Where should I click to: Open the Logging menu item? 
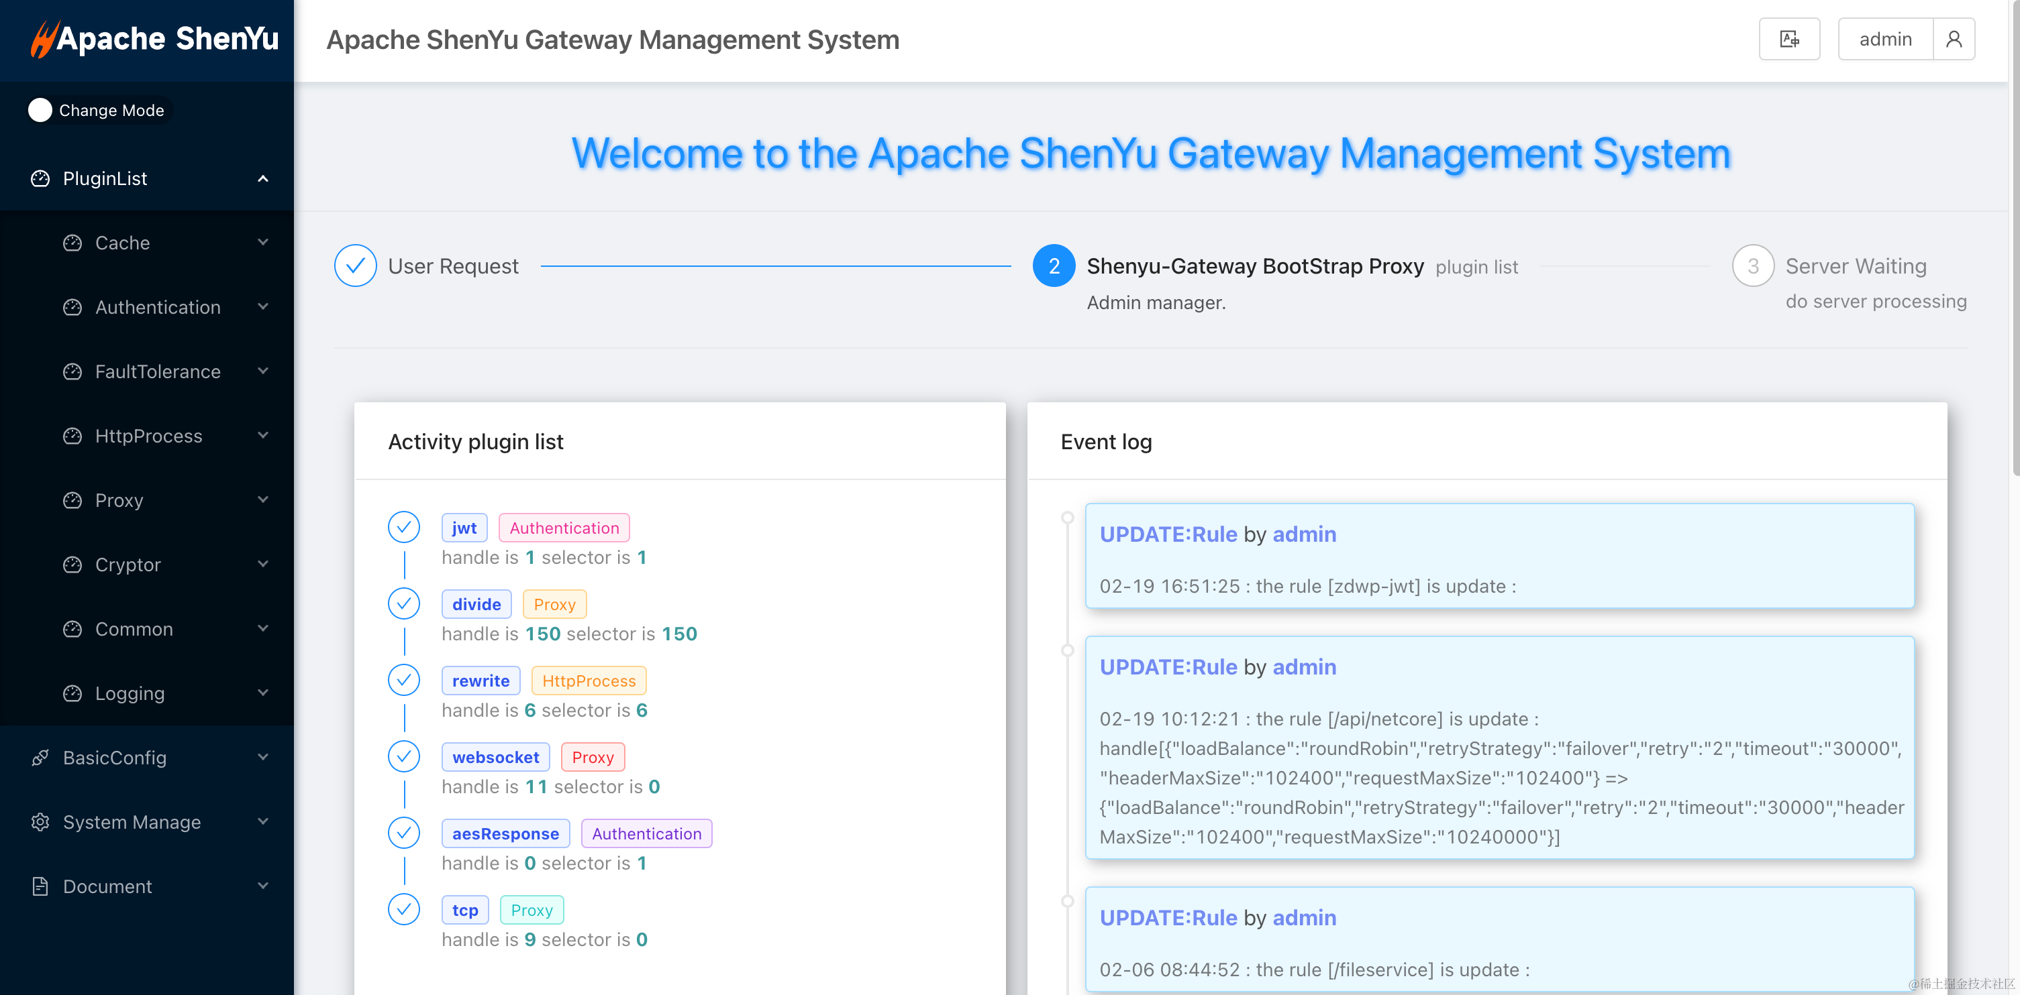click(130, 693)
